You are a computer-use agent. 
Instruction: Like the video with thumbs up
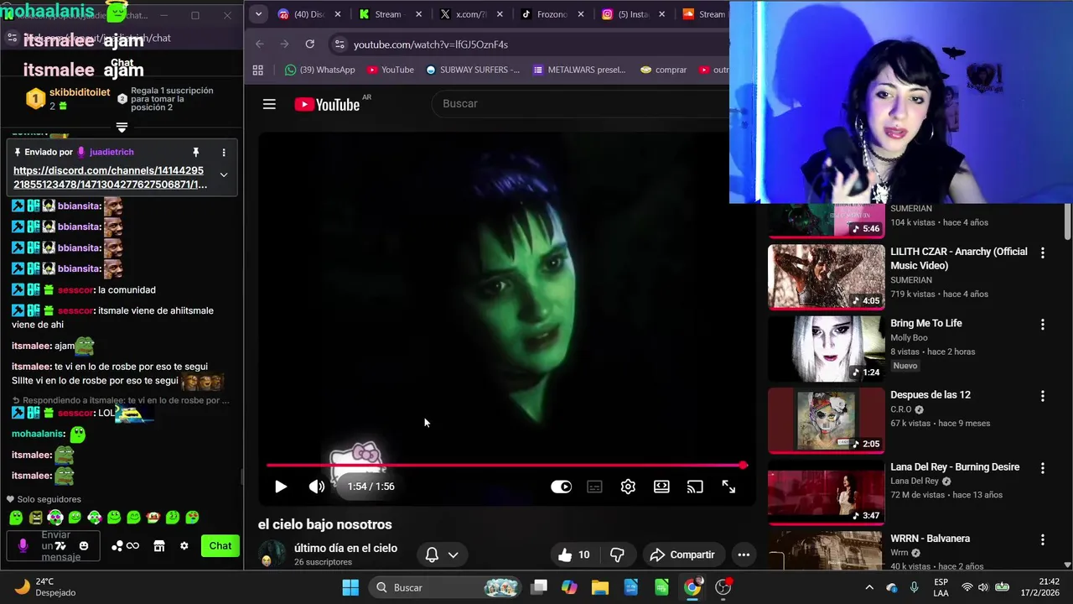point(575,555)
